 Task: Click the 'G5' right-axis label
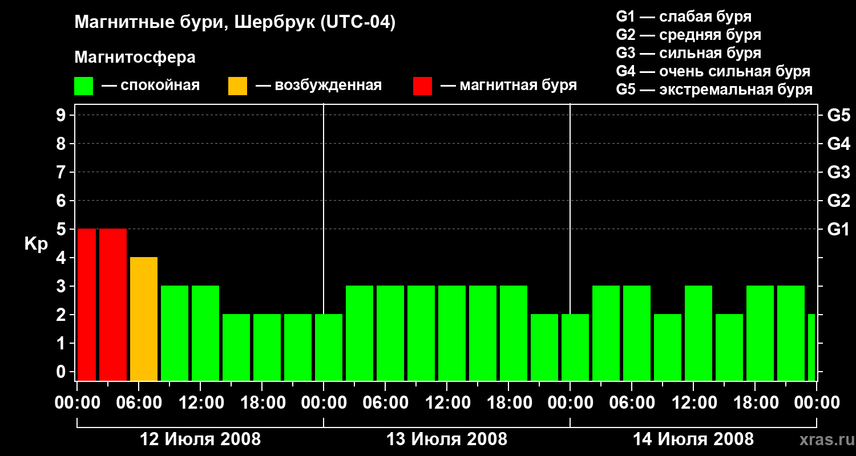[838, 115]
